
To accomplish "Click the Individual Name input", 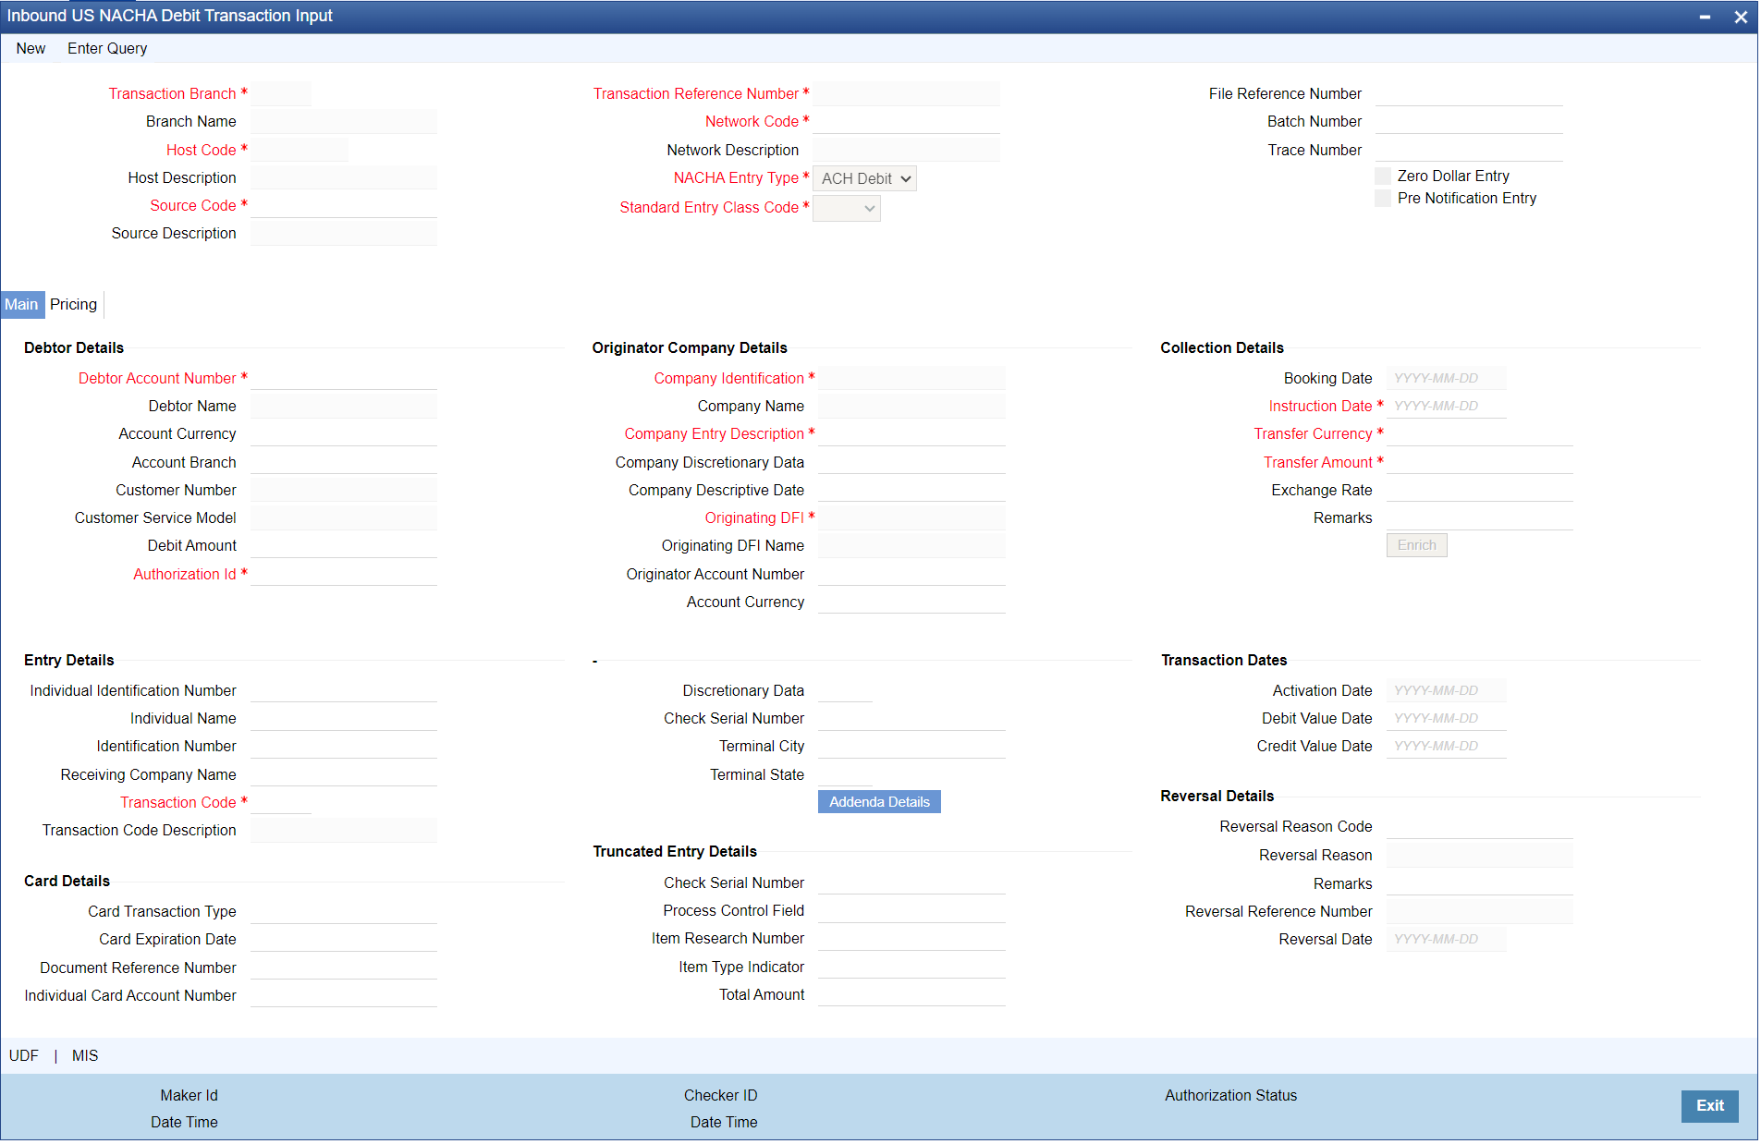I will [x=343, y=718].
